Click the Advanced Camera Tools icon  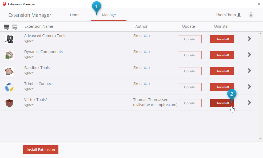point(9,39)
